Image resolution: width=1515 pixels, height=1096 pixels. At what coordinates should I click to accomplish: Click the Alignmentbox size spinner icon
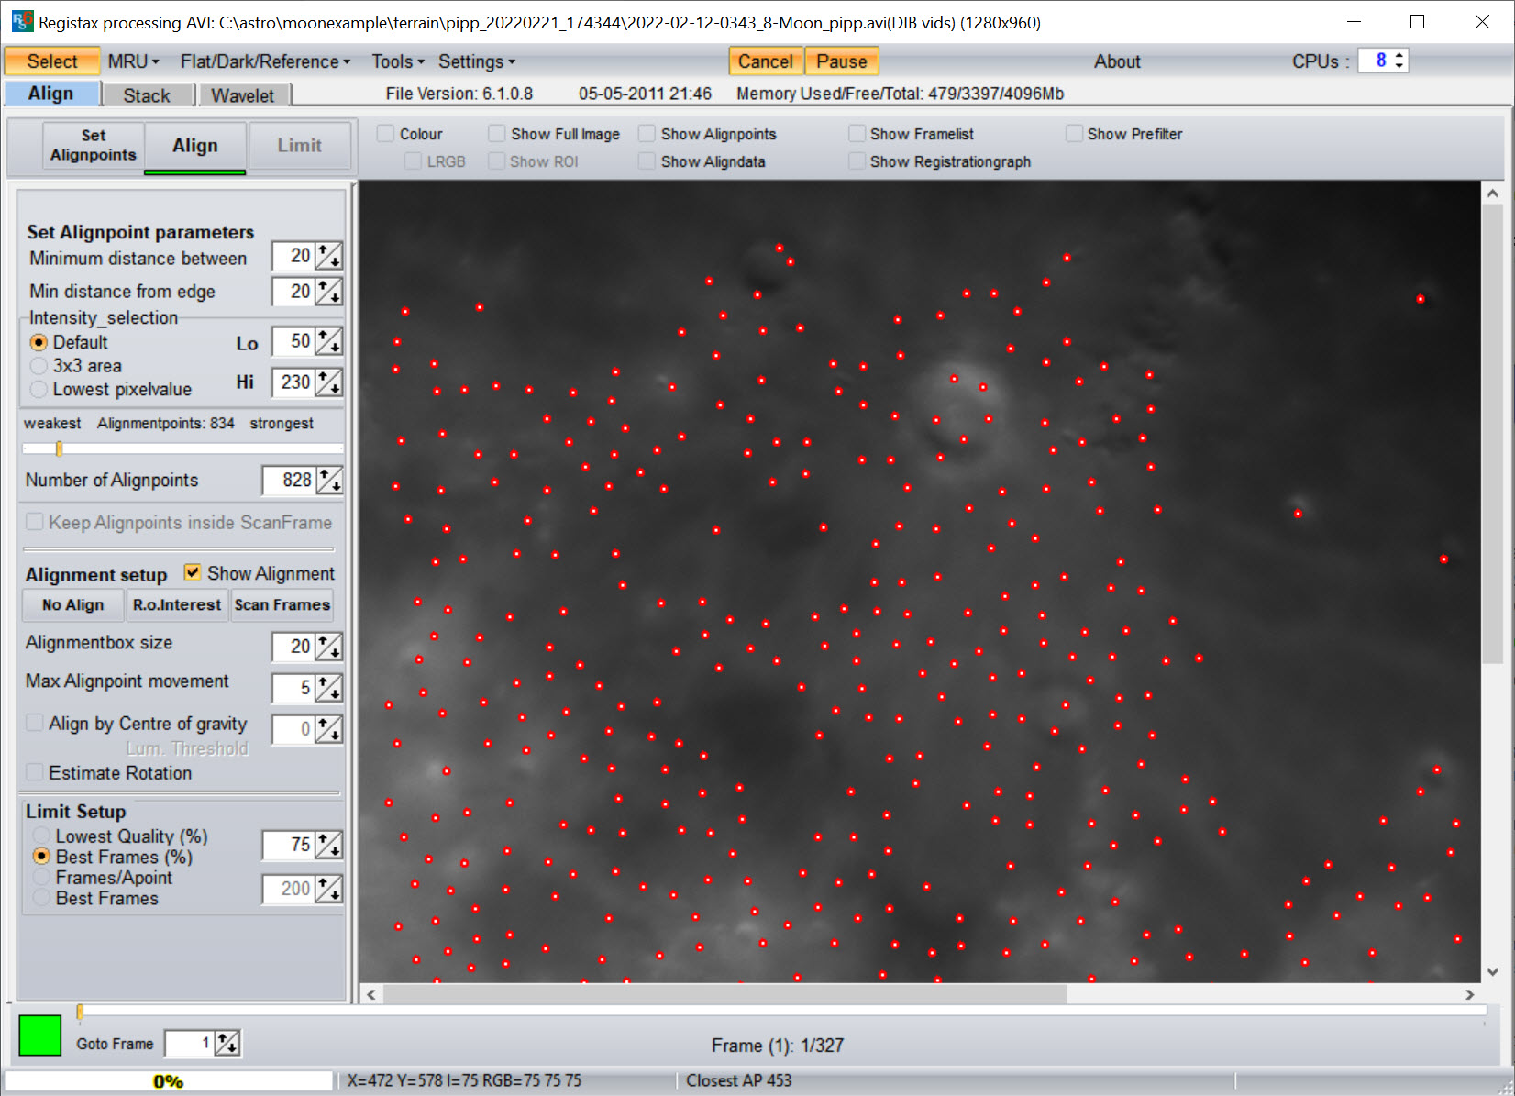pos(328,647)
